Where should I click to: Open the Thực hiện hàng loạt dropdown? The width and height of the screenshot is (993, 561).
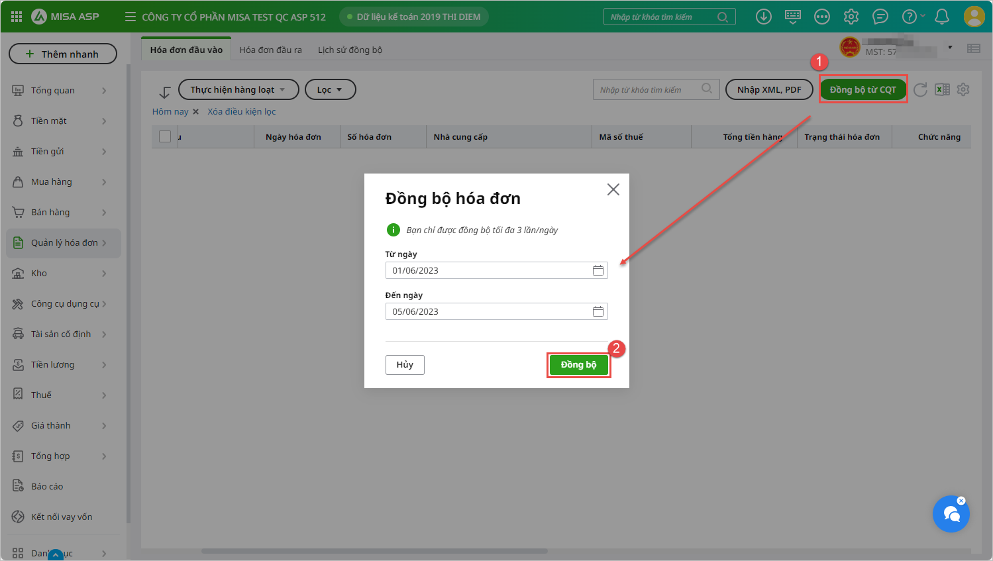pos(238,89)
